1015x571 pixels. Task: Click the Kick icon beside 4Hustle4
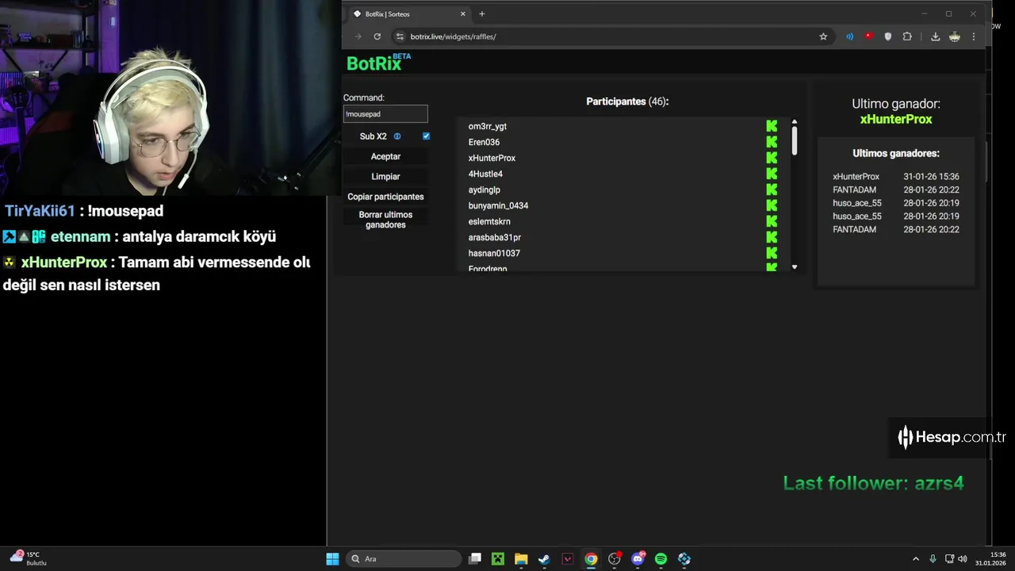pyautogui.click(x=772, y=174)
